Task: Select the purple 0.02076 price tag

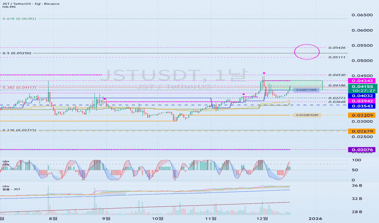Action: (x=362, y=150)
